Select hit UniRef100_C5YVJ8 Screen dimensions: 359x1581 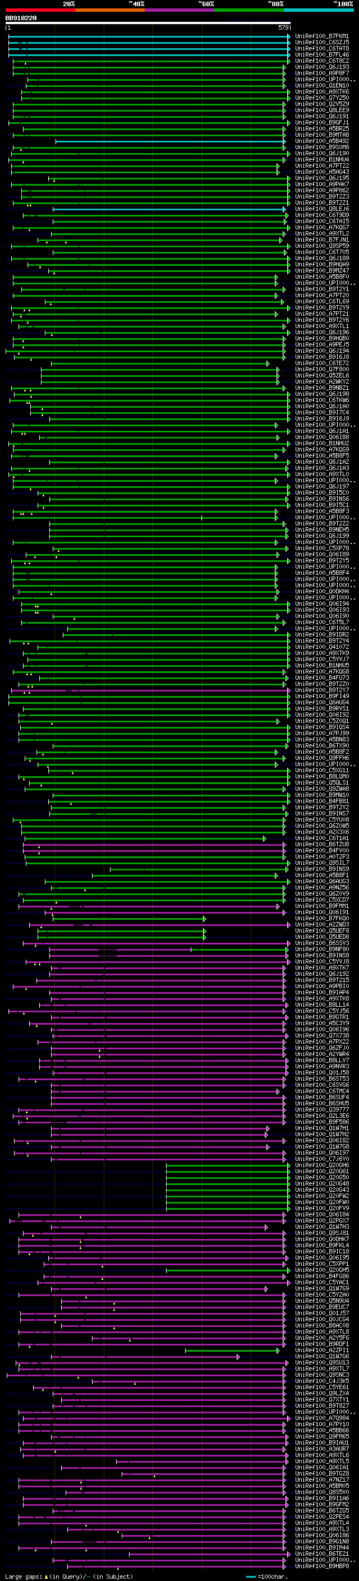tap(322, 962)
